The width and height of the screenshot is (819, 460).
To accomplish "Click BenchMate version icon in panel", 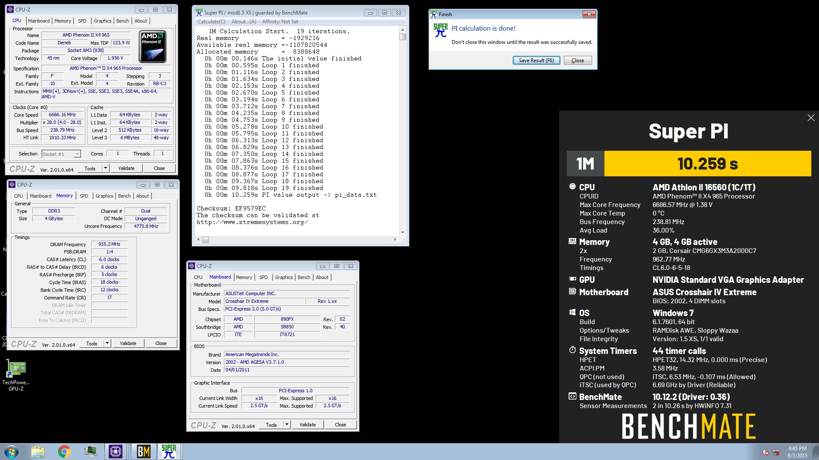I will coord(572,396).
